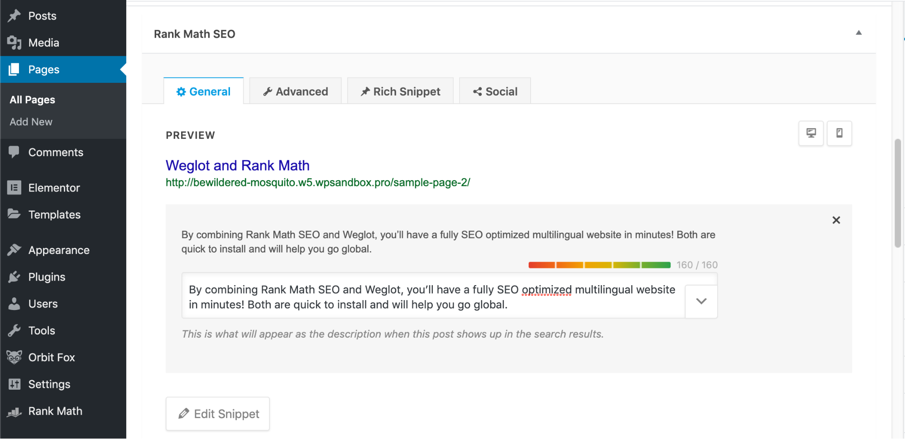Click the Comments bubble icon
The height and width of the screenshot is (439, 905).
[14, 152]
